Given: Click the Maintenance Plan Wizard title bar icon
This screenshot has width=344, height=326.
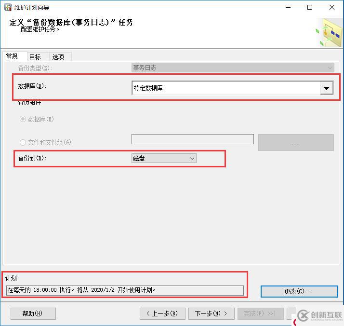Looking at the screenshot, I should pos(8,7).
